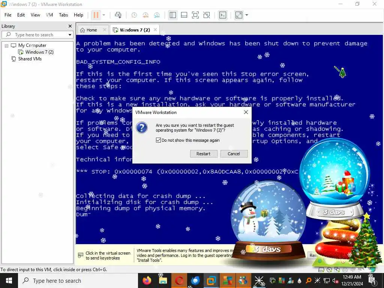384x288 pixels.
Task: Open Thunderbird from the taskbar
Action: [195, 280]
